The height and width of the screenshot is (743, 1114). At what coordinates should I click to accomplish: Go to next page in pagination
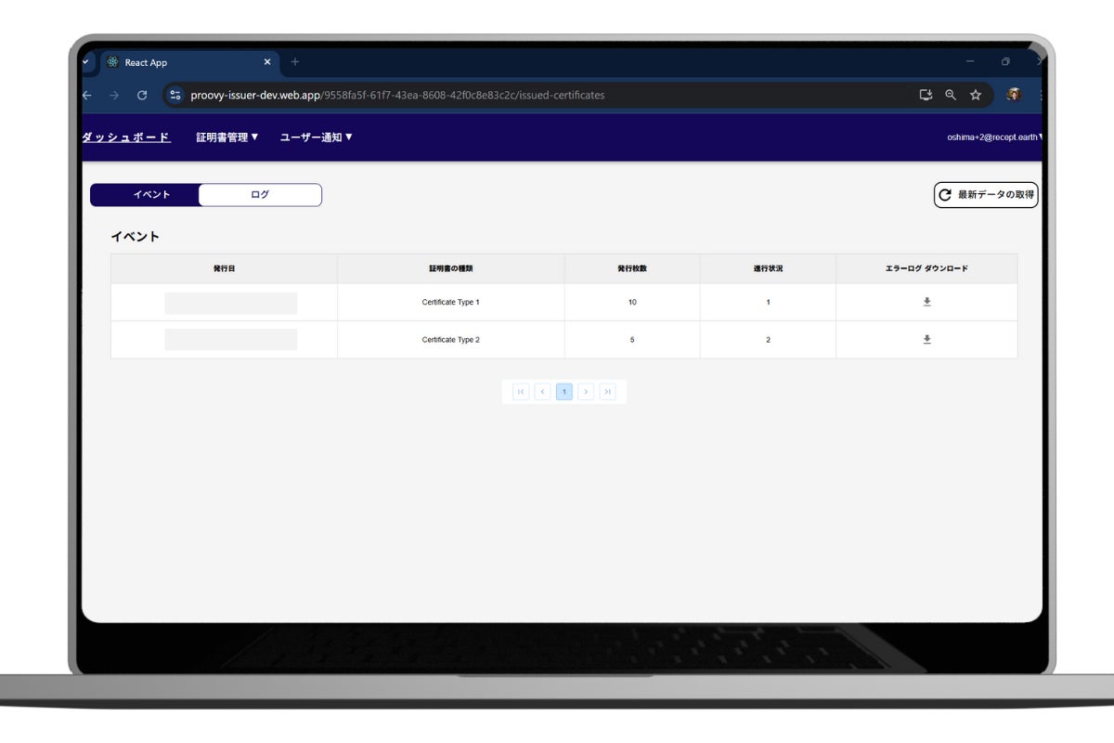586,392
